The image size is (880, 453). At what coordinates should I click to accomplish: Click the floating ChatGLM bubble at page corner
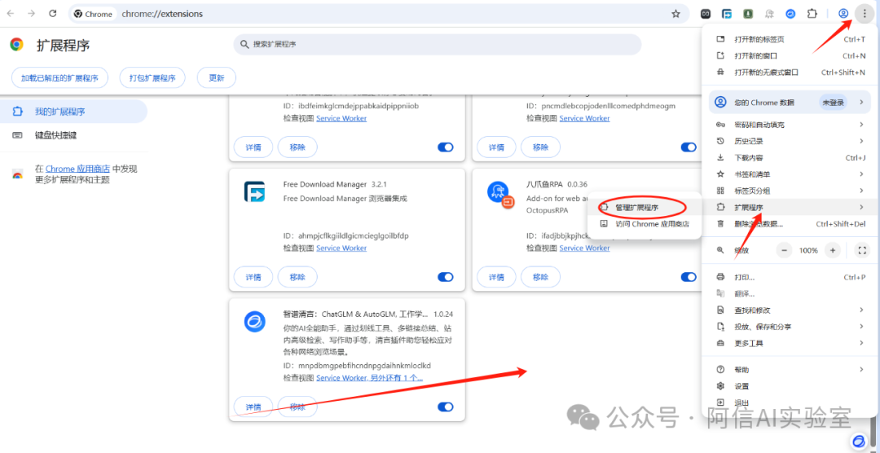point(858,440)
